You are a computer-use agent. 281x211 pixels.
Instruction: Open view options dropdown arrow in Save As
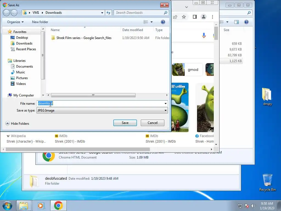point(151,22)
